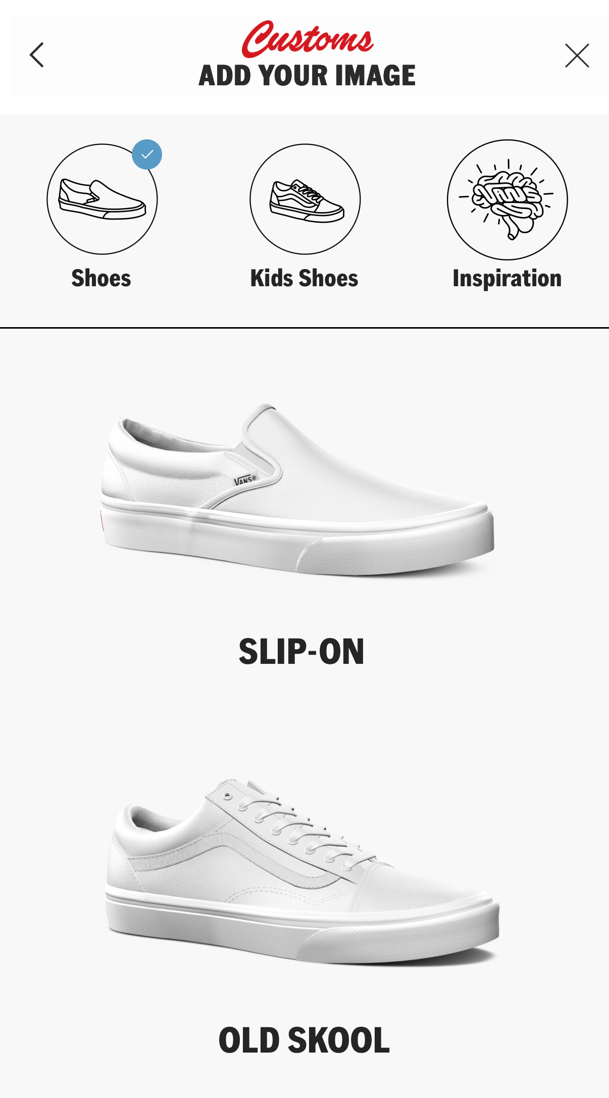Toggle the blue checkmark on Shoes
609x1098 pixels.
147,154
